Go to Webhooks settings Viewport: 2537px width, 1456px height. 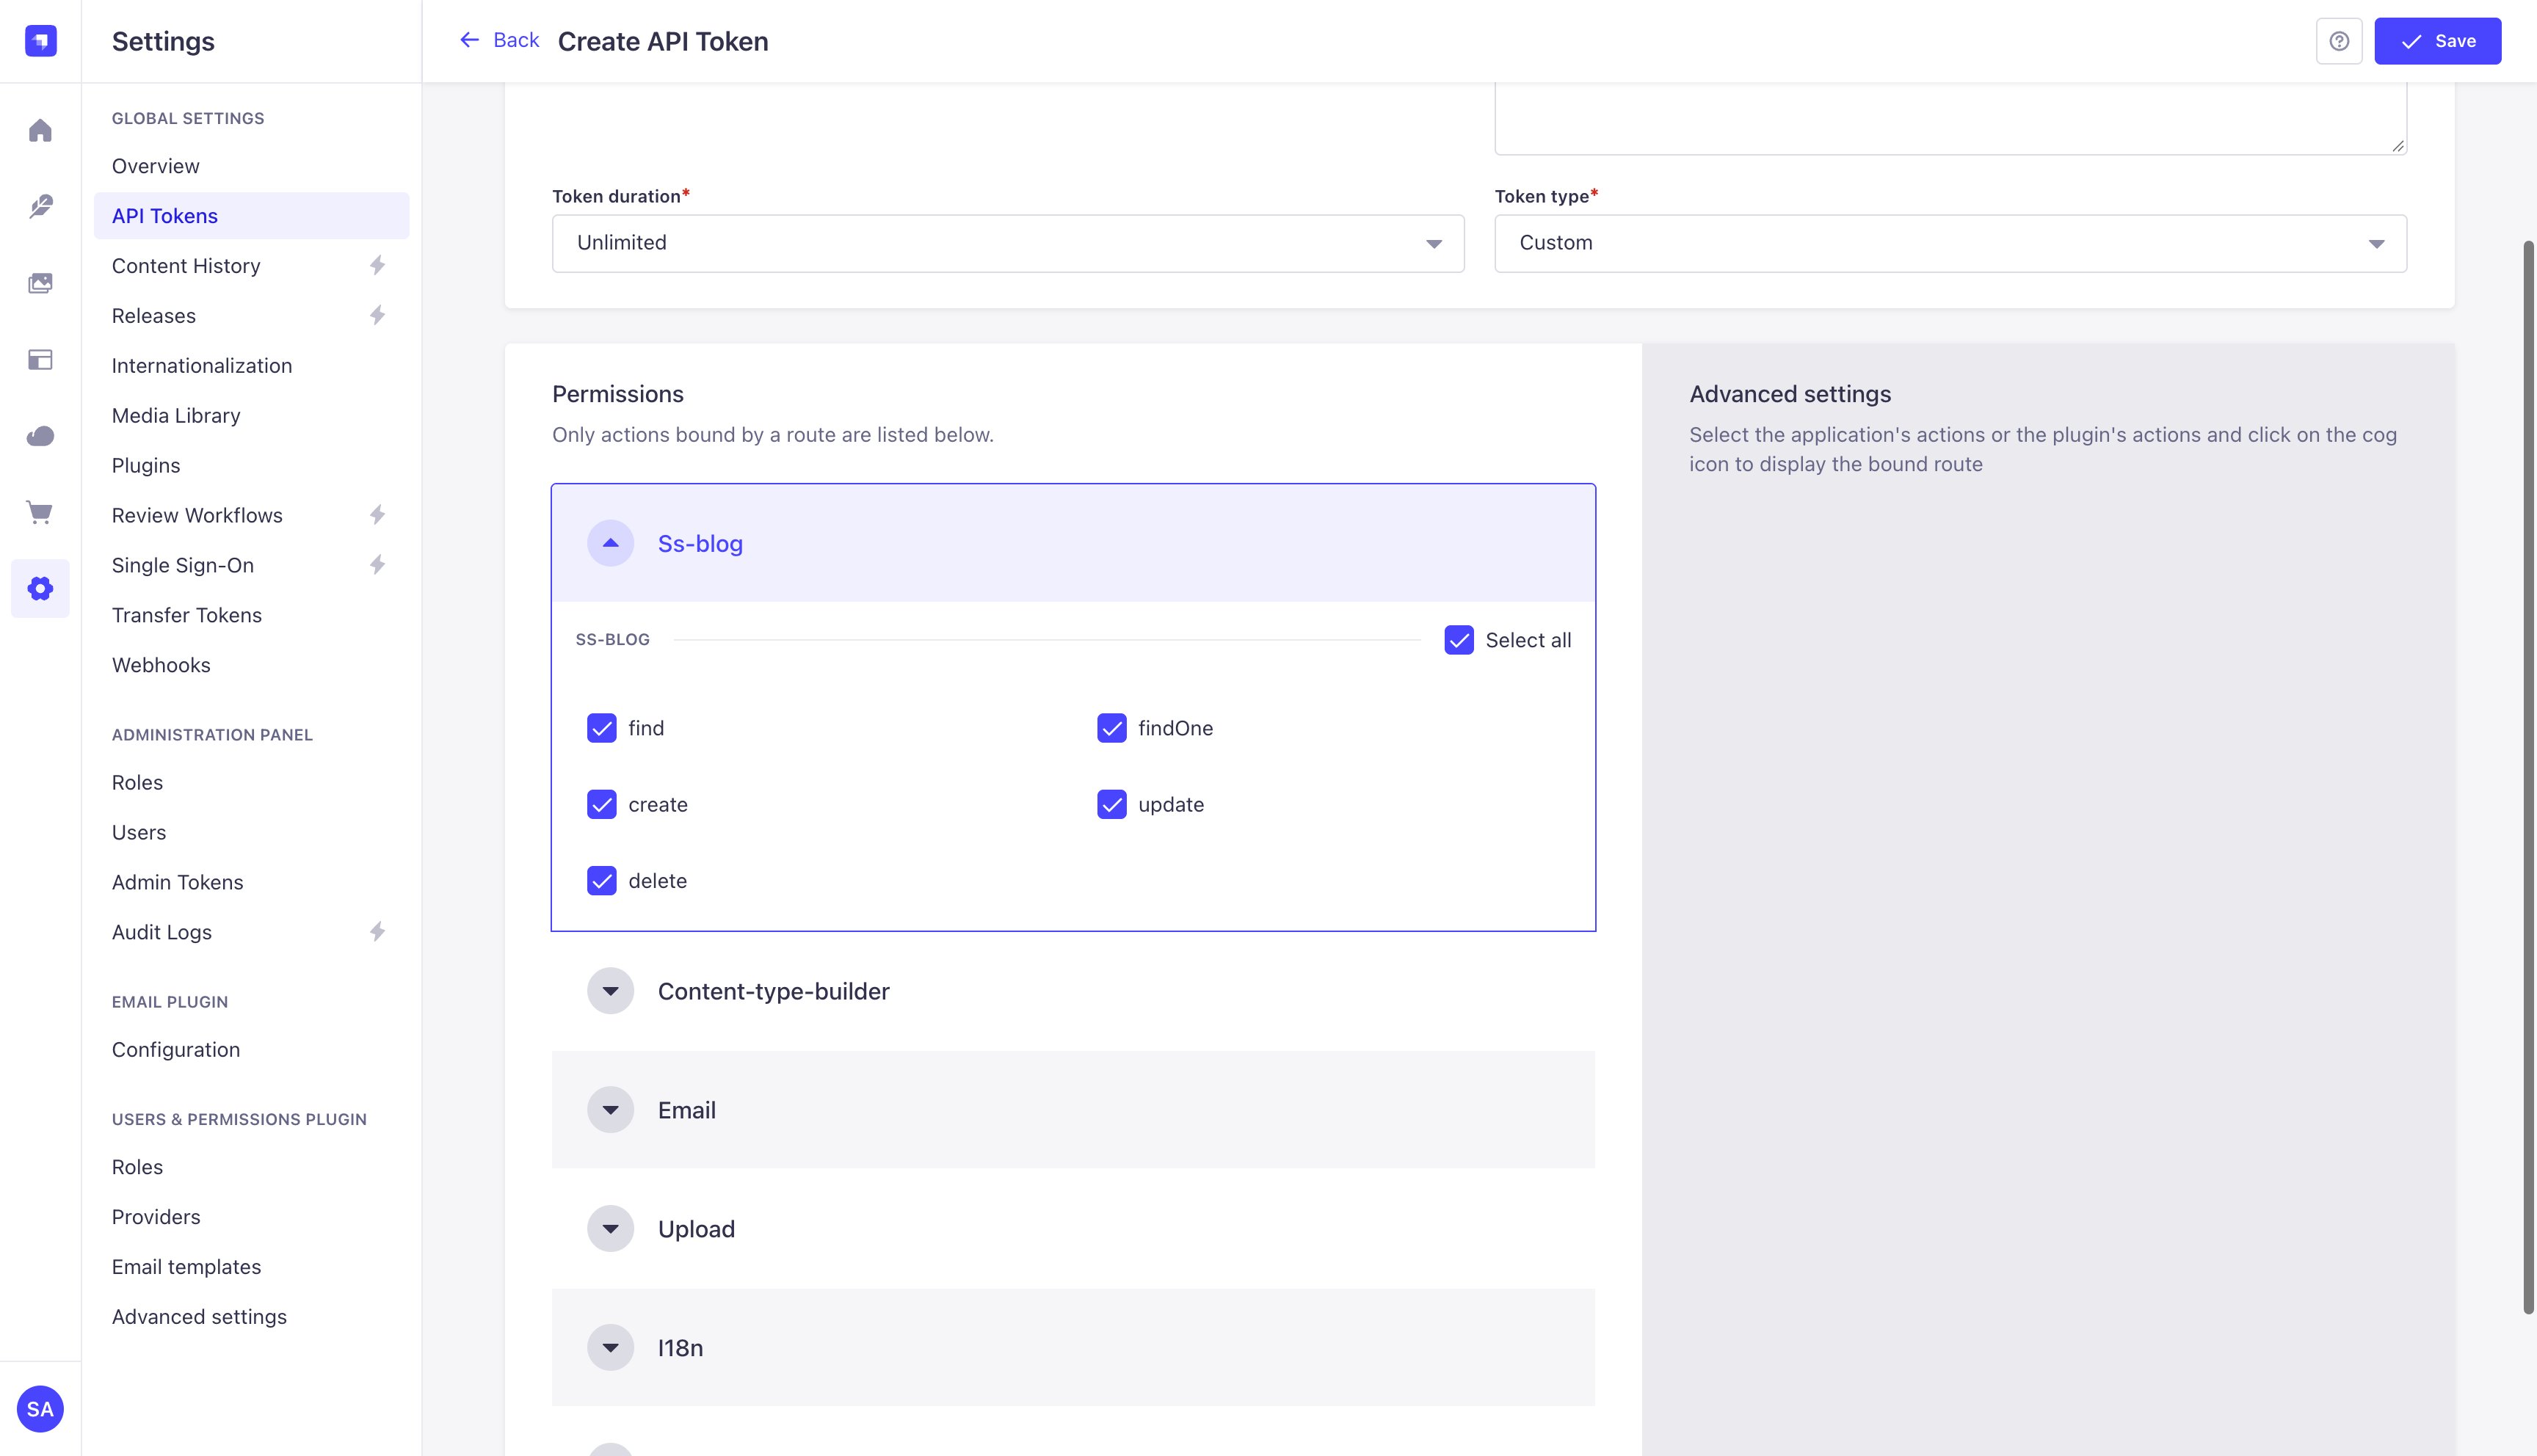[161, 665]
